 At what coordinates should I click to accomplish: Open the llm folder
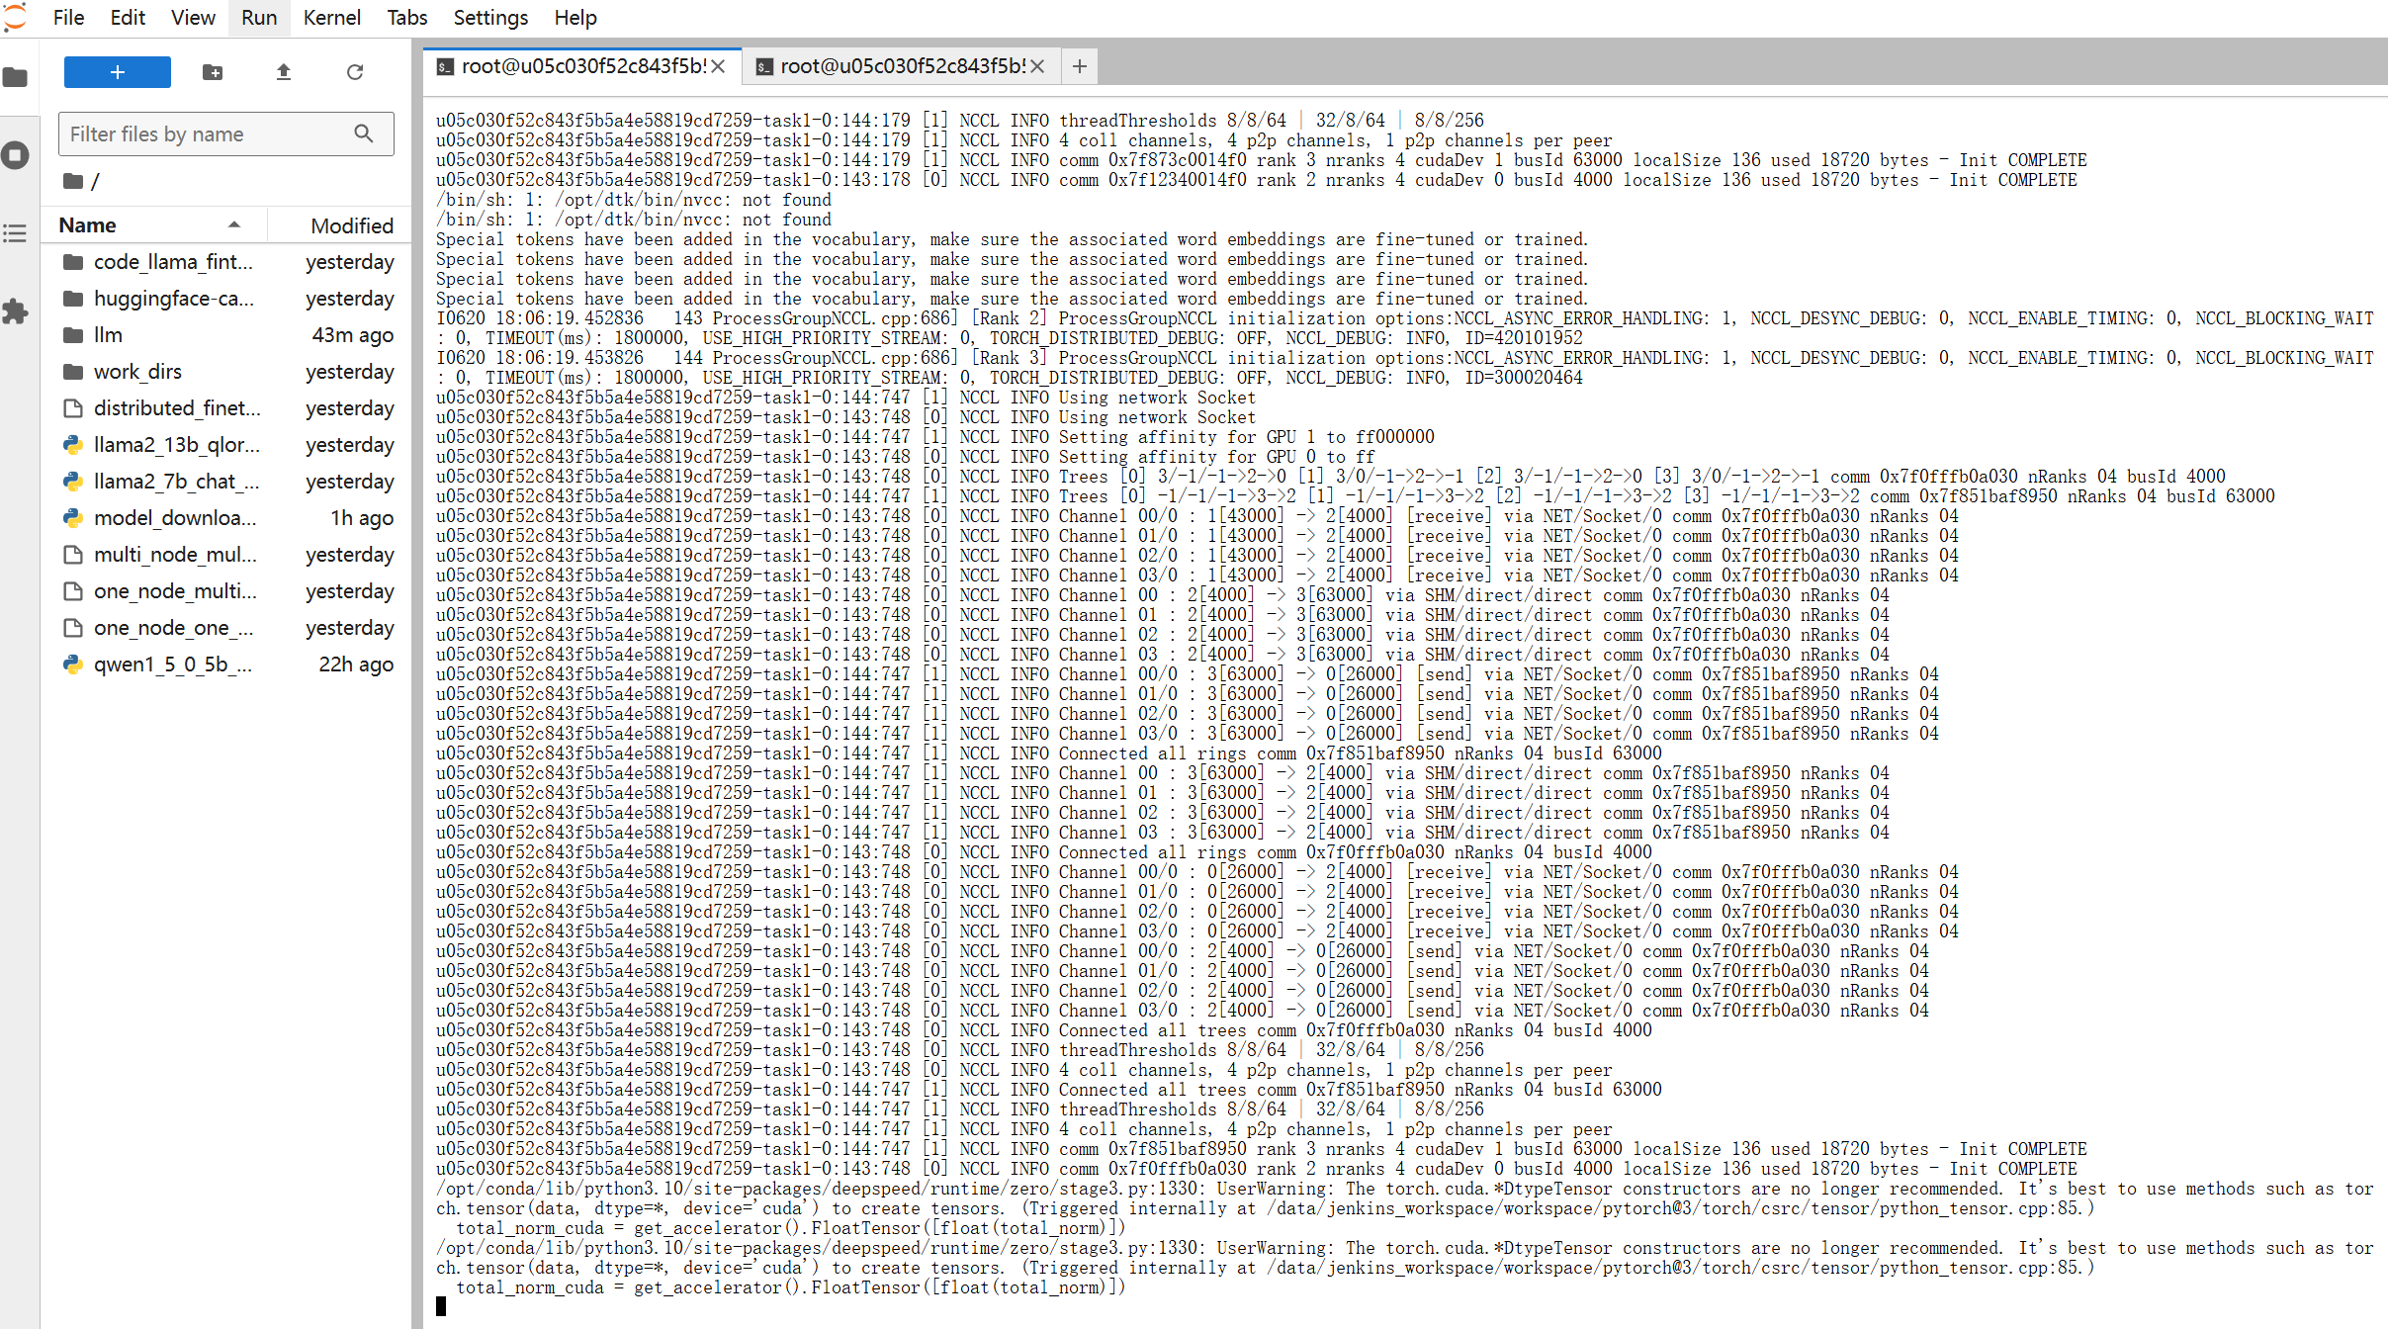tap(109, 335)
